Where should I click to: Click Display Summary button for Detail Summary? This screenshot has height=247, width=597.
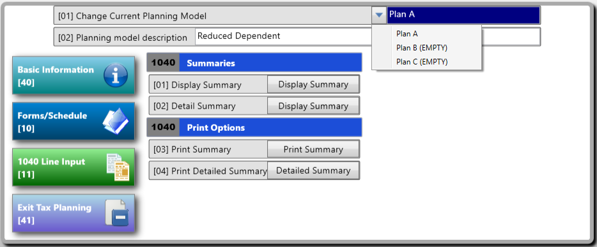click(313, 106)
